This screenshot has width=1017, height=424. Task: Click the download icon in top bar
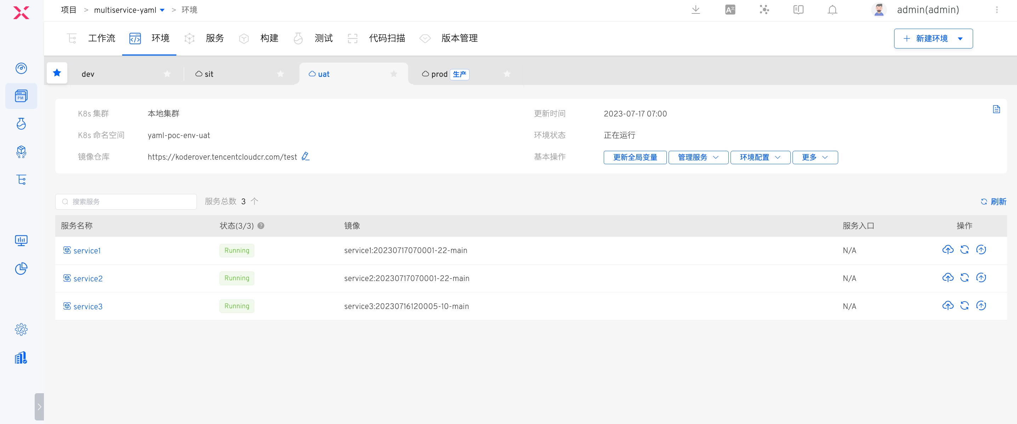pos(695,10)
